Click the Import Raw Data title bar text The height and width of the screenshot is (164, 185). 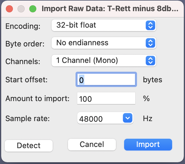110,9
